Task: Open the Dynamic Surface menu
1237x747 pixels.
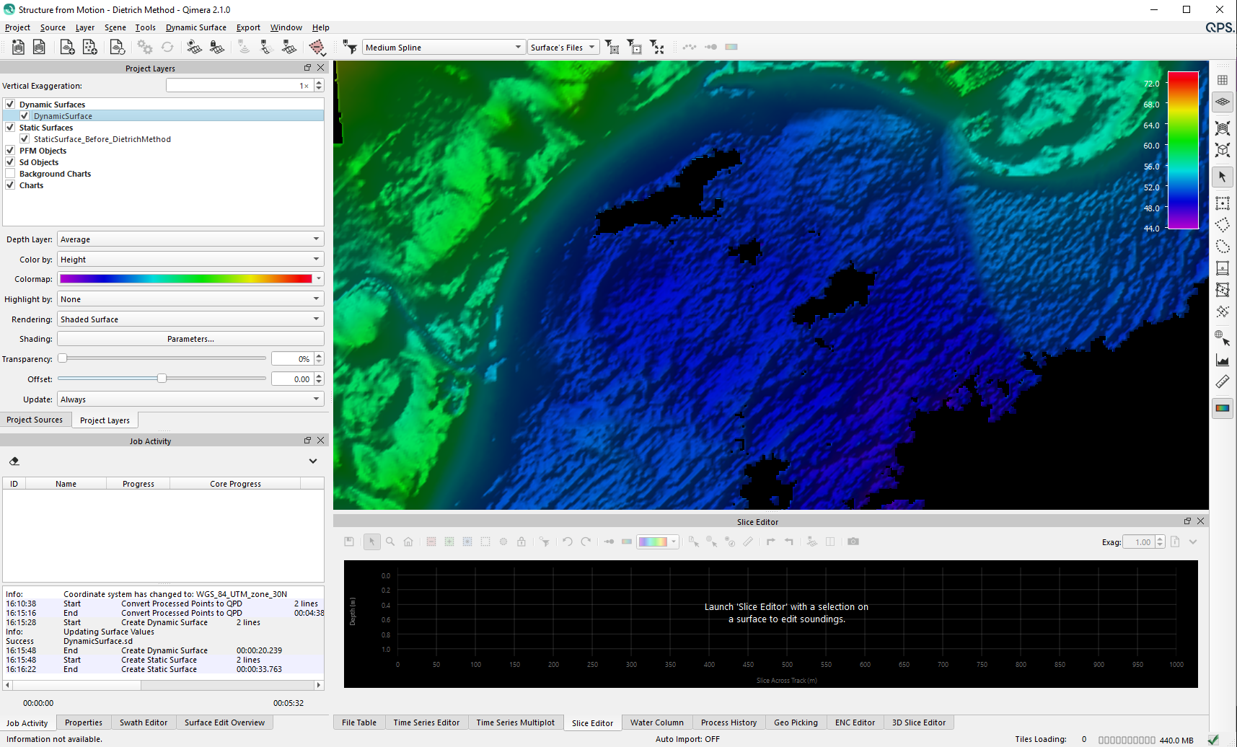Action: [x=195, y=27]
